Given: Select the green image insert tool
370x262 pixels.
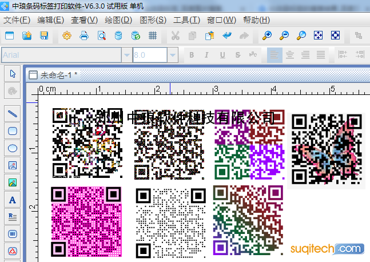Looking at the screenshot, I should [x=12, y=182].
